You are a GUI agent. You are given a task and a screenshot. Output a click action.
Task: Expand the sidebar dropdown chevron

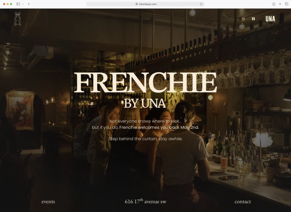(x=23, y=4)
